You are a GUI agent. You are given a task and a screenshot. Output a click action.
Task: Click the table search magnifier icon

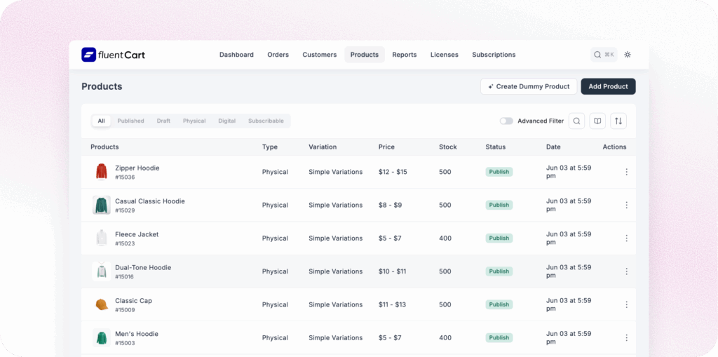pos(576,121)
